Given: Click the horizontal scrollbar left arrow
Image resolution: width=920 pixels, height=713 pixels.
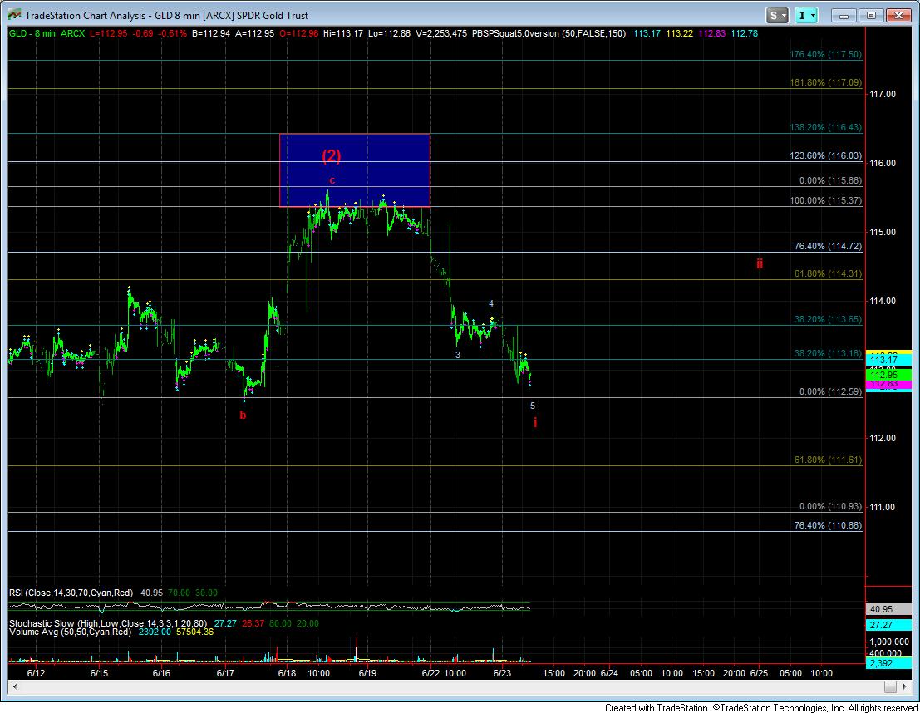Looking at the screenshot, I should pyautogui.click(x=15, y=686).
